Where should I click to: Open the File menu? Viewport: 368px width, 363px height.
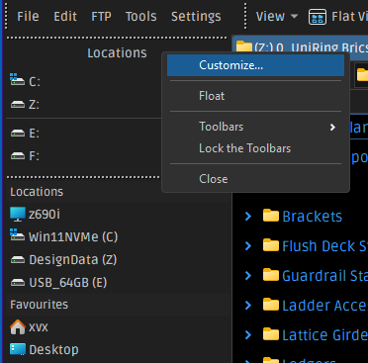tap(28, 16)
